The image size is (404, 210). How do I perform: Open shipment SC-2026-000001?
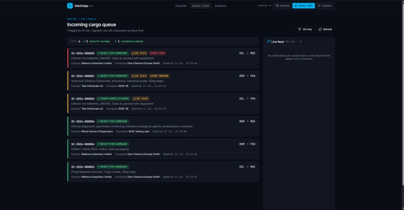(163, 80)
